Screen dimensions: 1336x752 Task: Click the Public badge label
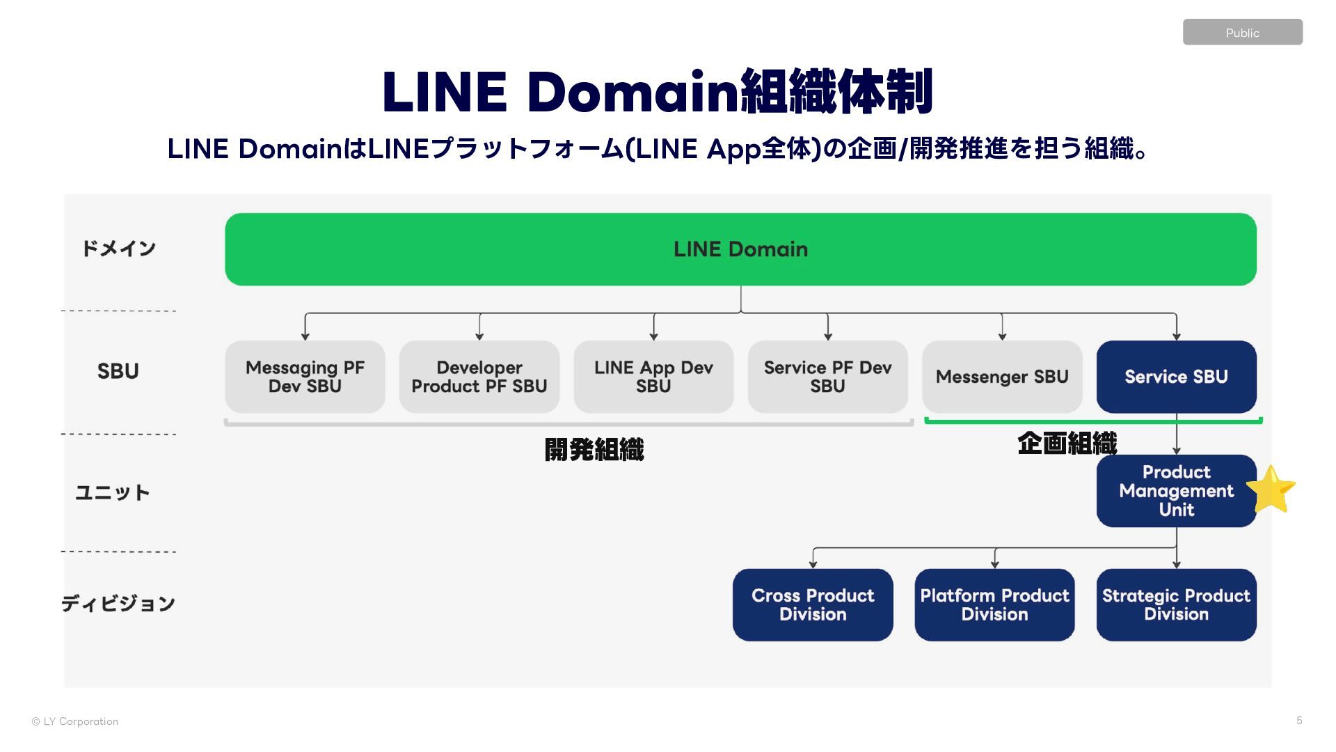coord(1242,33)
